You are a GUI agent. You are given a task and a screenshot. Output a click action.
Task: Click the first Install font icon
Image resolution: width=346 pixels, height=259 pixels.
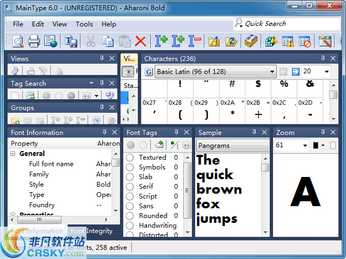pos(161,41)
